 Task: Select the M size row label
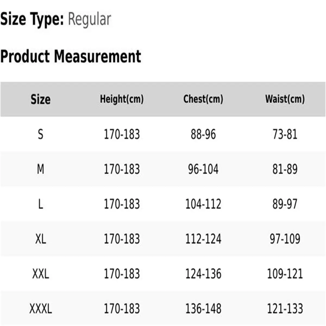(x=40, y=169)
